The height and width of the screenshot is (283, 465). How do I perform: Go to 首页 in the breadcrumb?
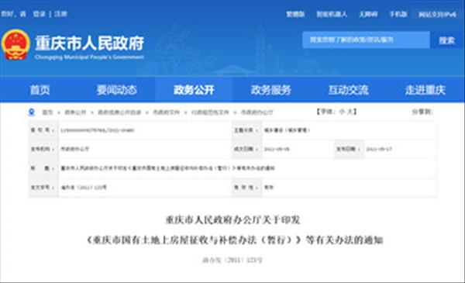[x=47, y=112]
